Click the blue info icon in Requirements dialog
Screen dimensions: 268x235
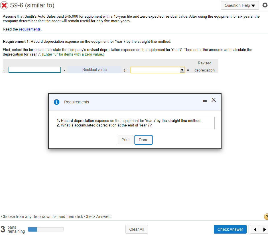56,102
